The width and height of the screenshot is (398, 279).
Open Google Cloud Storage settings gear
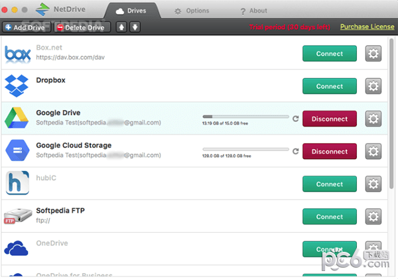[x=373, y=151]
